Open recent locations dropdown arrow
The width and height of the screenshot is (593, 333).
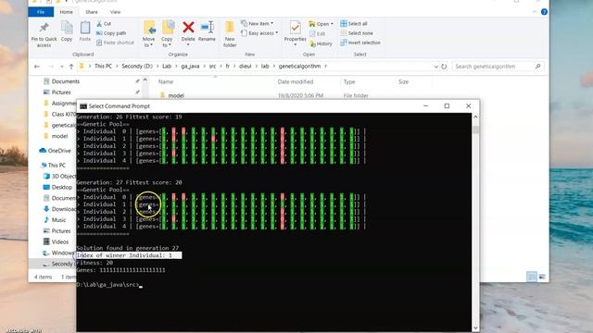click(62, 67)
